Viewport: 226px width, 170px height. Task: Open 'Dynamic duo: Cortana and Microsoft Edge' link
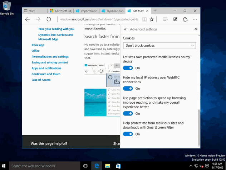[x=56, y=37]
